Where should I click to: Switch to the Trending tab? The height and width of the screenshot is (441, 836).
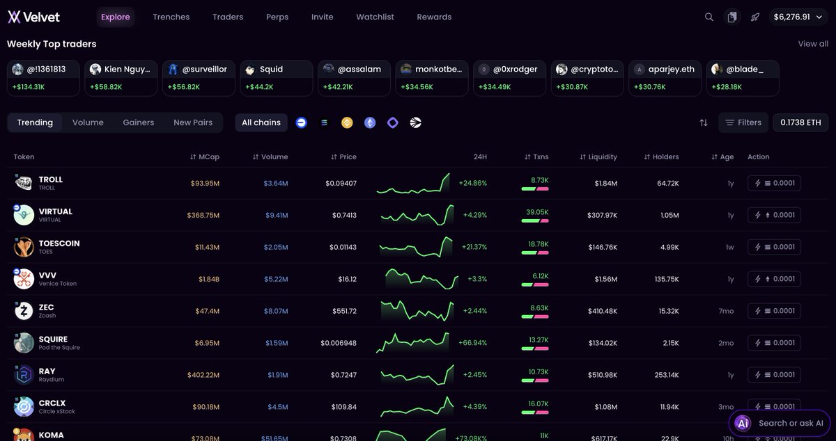(x=35, y=122)
